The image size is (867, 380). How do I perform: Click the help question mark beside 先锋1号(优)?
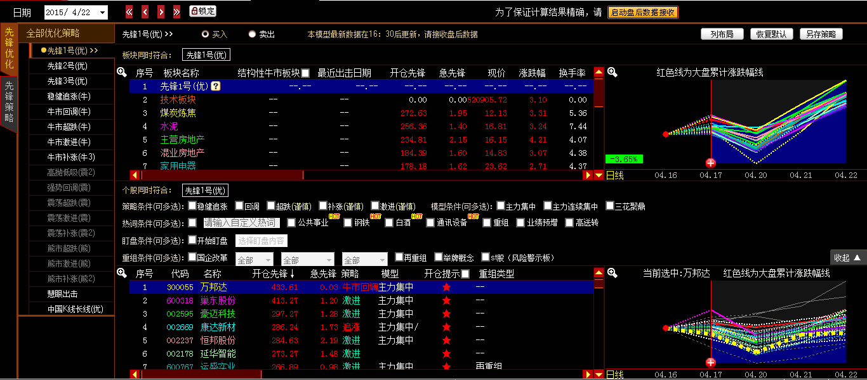[216, 86]
